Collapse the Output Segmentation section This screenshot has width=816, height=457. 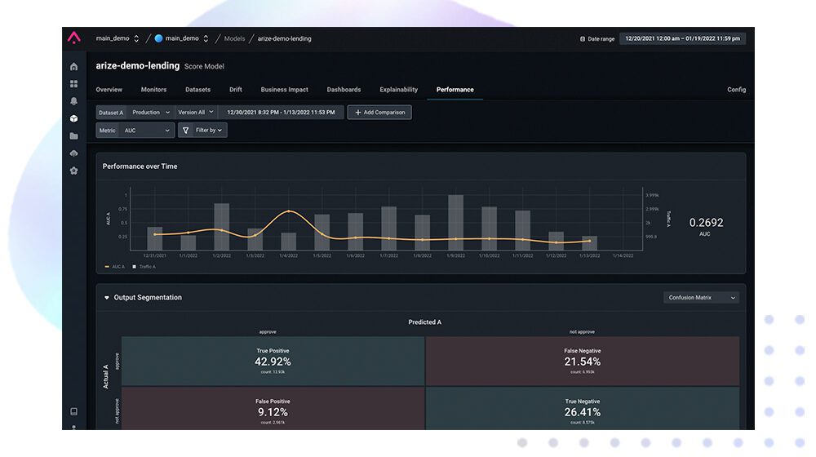pos(107,298)
